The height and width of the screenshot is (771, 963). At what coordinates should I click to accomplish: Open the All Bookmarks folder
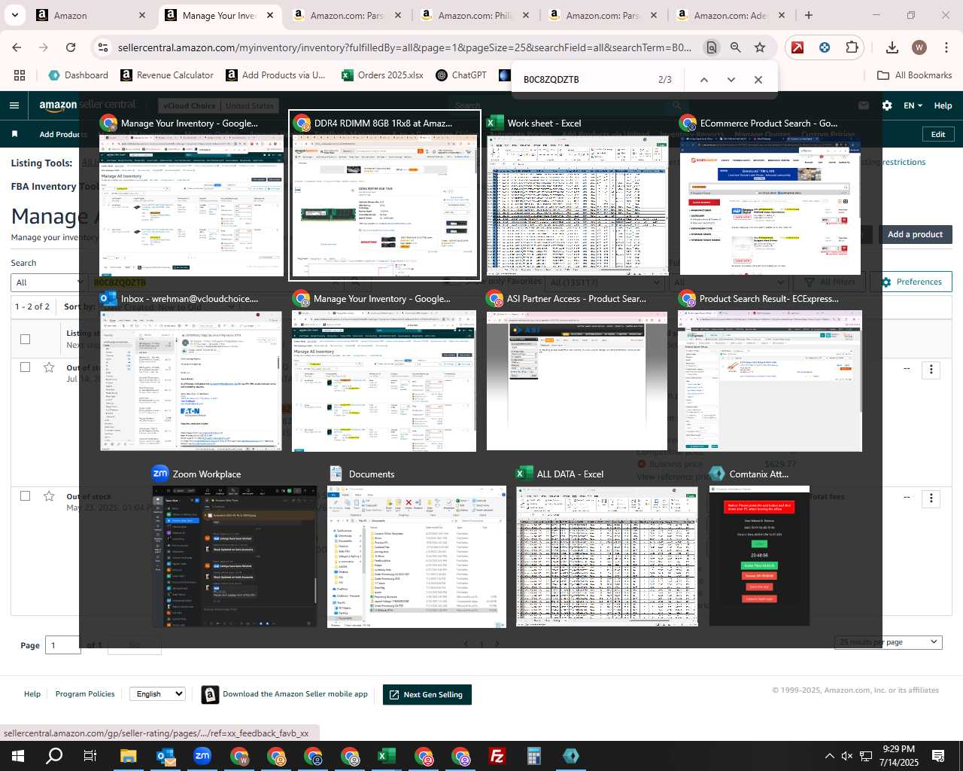pos(915,75)
